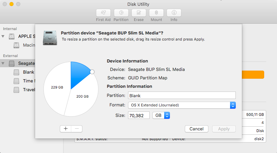The image size is (277, 153).
Task: Collapse the Seagate disk disclosure triangle
Action: [x=3, y=63]
